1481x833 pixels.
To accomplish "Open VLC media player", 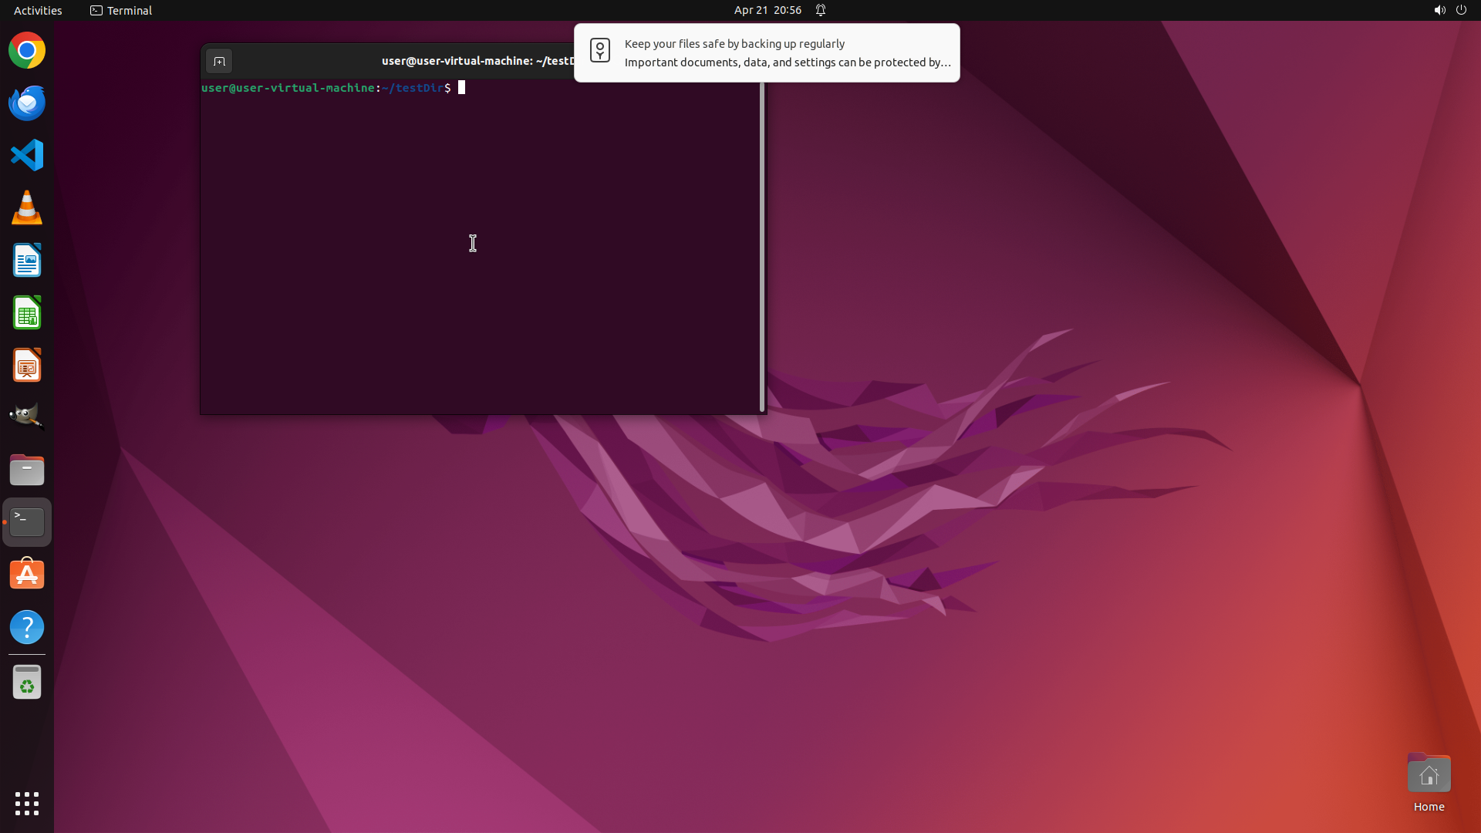I will [27, 207].
